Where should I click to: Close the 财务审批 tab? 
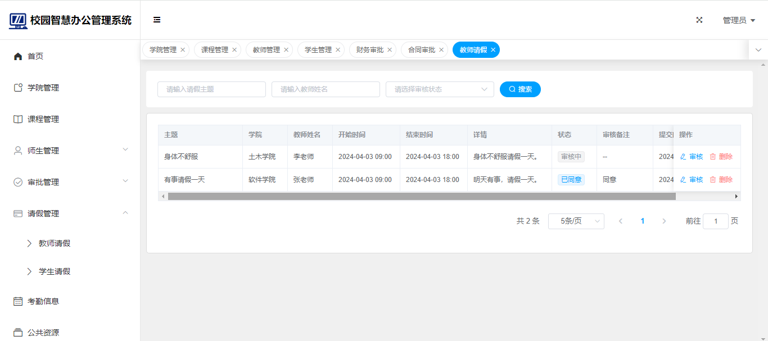pyautogui.click(x=390, y=50)
